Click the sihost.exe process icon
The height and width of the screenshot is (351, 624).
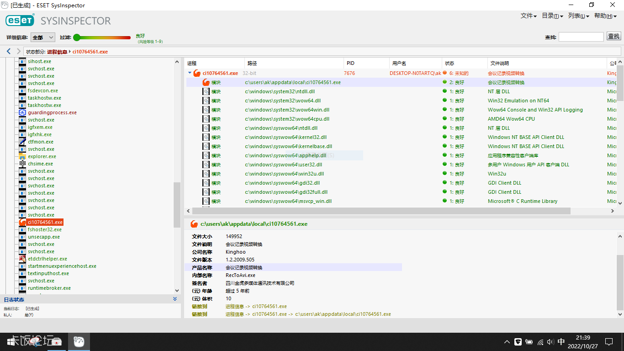click(x=22, y=61)
